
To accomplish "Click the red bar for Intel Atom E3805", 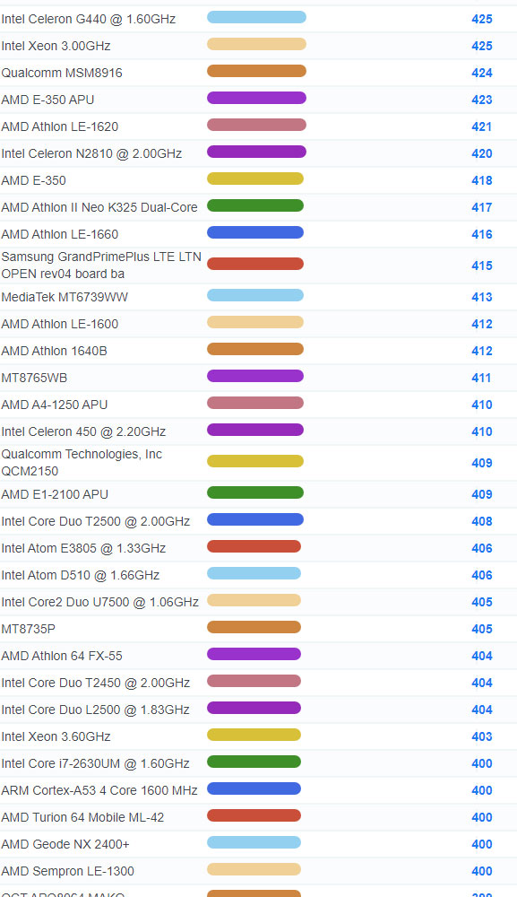I will tap(254, 546).
